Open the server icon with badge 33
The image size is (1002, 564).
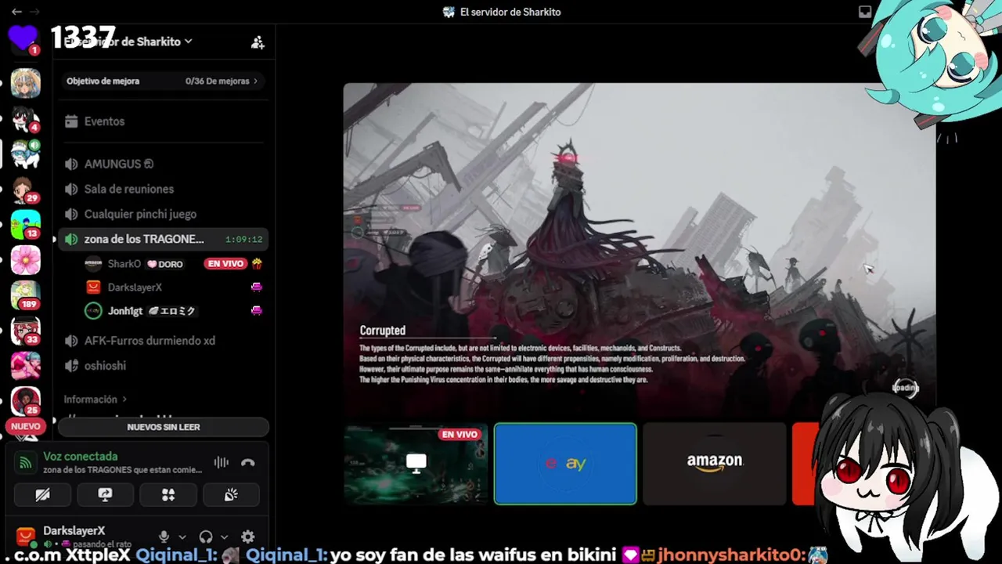coord(25,331)
